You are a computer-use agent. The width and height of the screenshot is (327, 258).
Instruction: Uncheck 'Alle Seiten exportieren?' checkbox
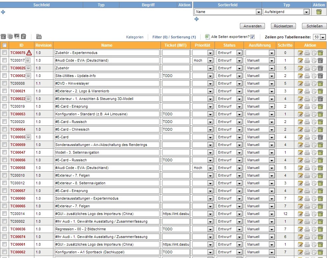tap(253, 37)
